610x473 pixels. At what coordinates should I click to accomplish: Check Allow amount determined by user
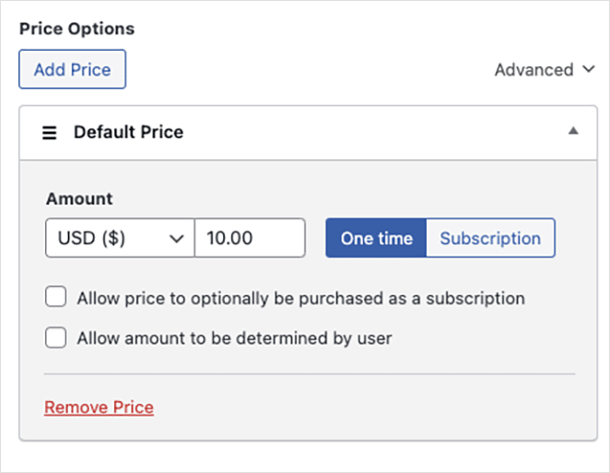tap(55, 337)
